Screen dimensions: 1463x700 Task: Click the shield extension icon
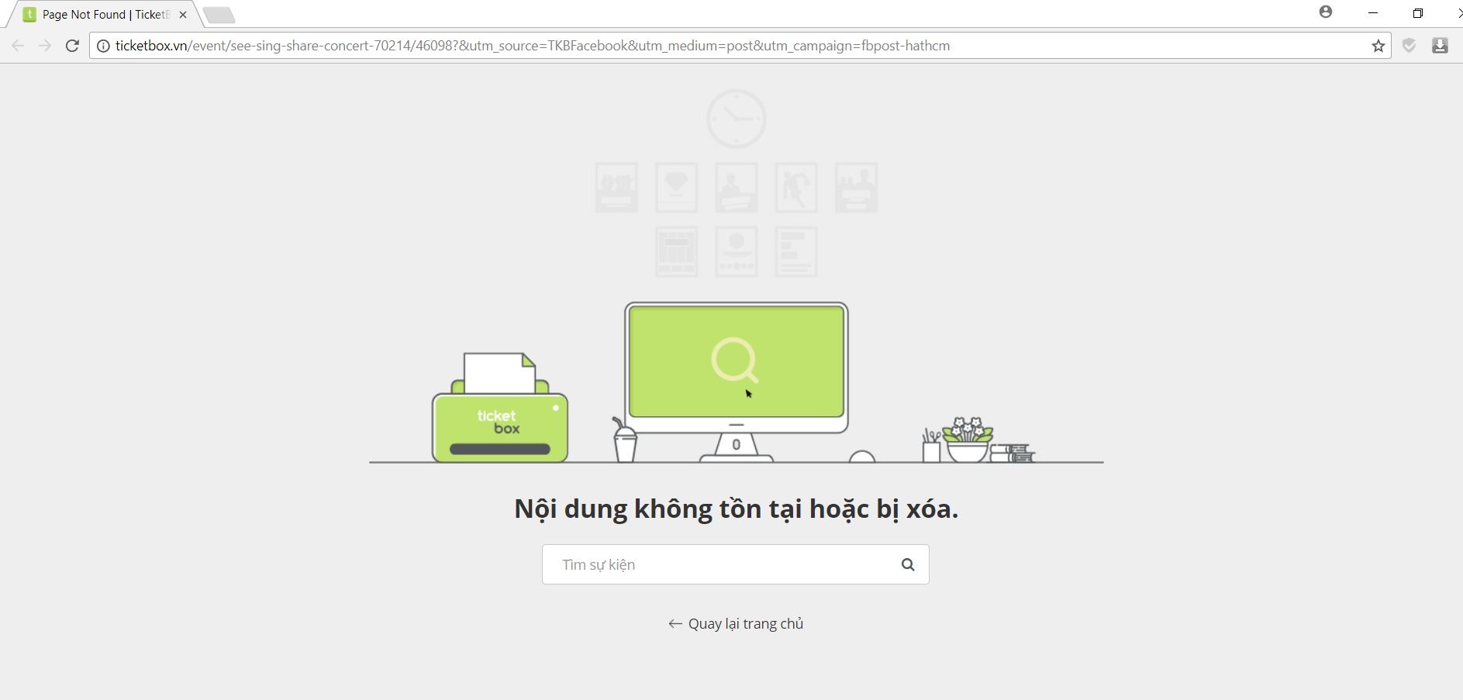point(1410,46)
